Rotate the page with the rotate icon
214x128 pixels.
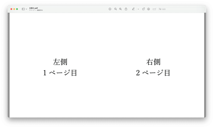(x=143, y=9)
